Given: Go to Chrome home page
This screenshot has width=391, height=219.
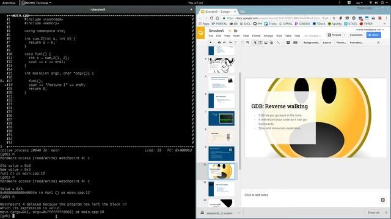Looking at the screenshot, I should point(217,18).
